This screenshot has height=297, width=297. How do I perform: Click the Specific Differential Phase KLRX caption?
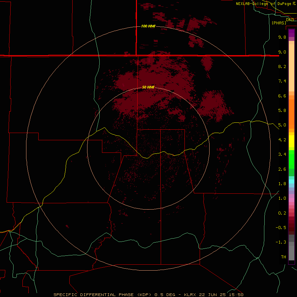point(148,295)
